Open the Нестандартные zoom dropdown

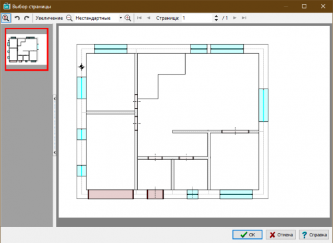[121, 18]
